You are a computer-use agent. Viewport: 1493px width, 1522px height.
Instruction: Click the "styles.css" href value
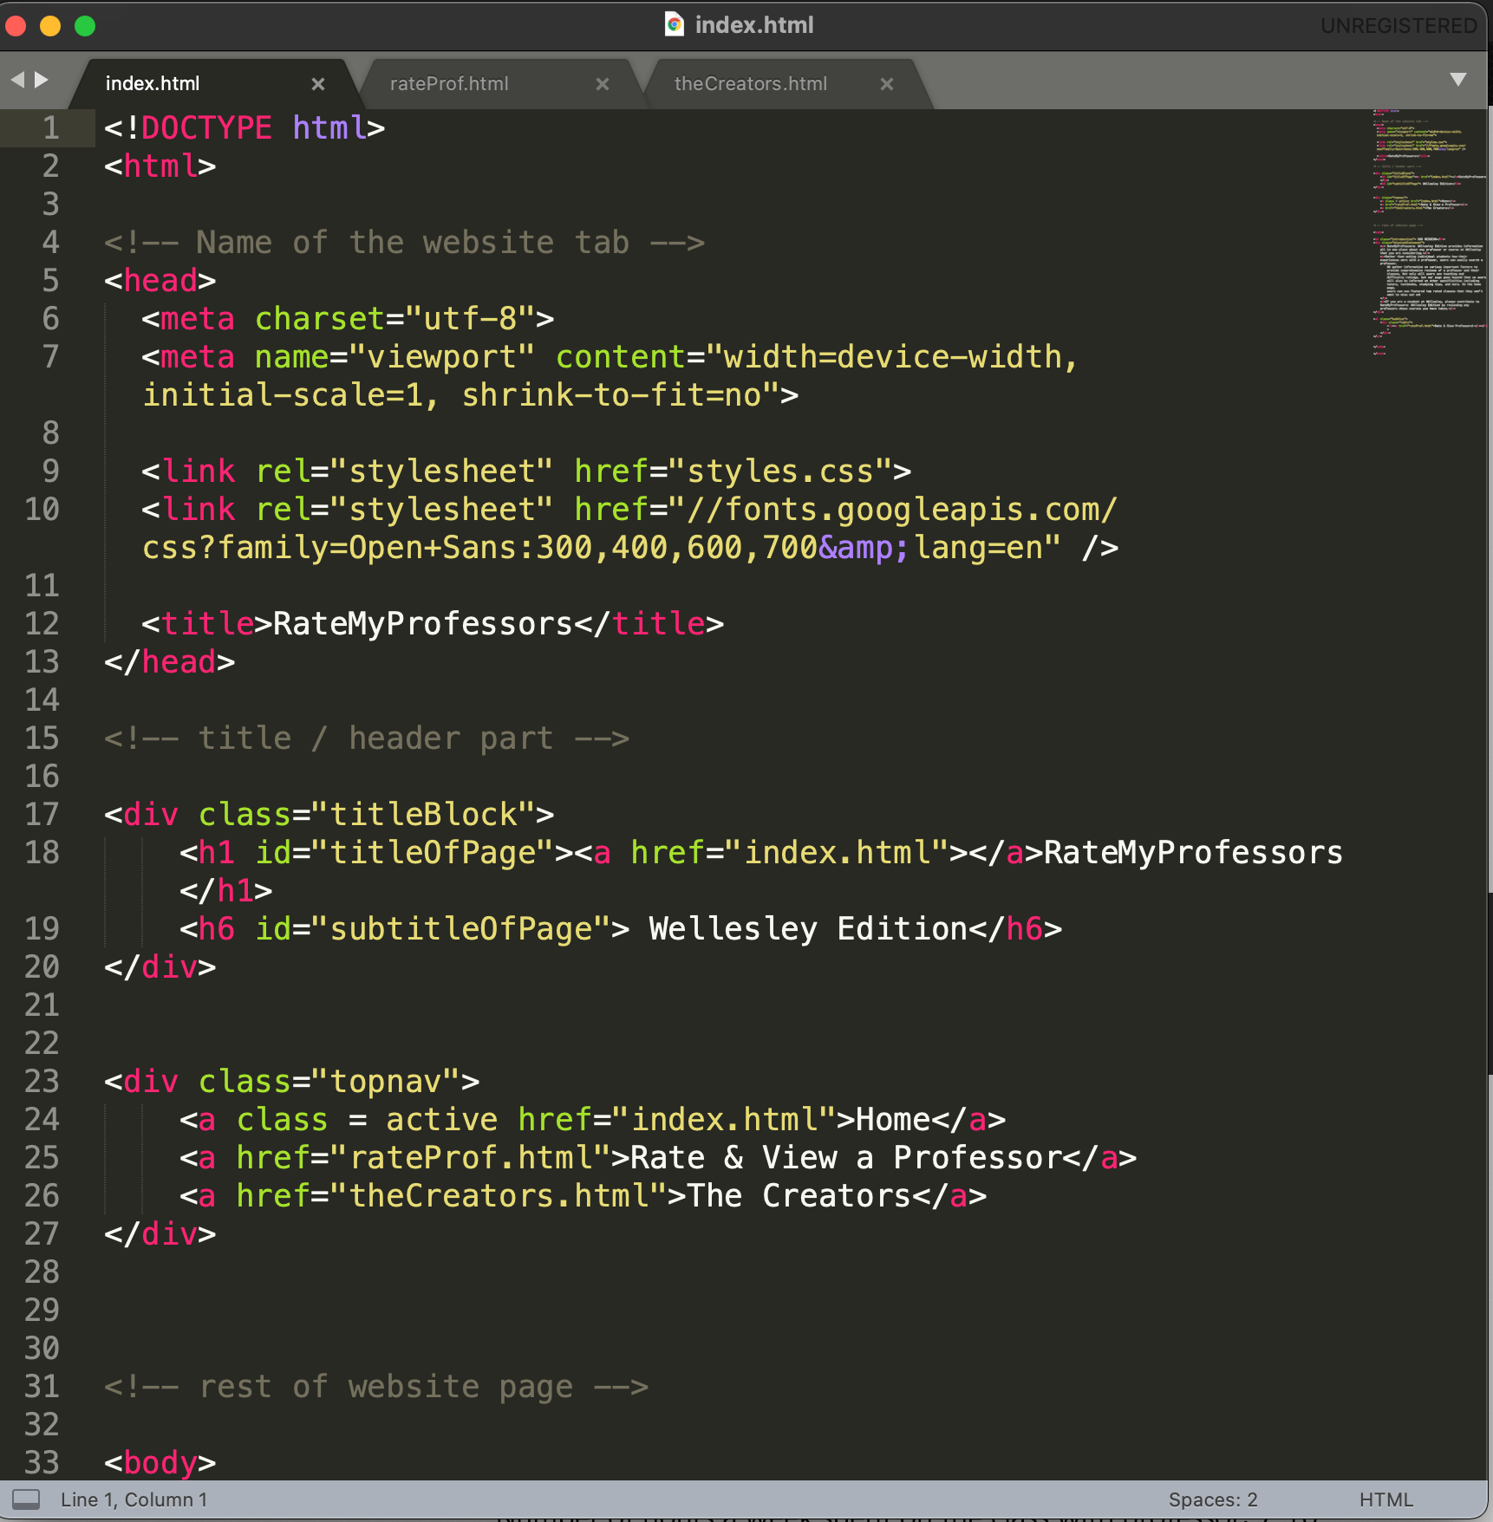[780, 472]
